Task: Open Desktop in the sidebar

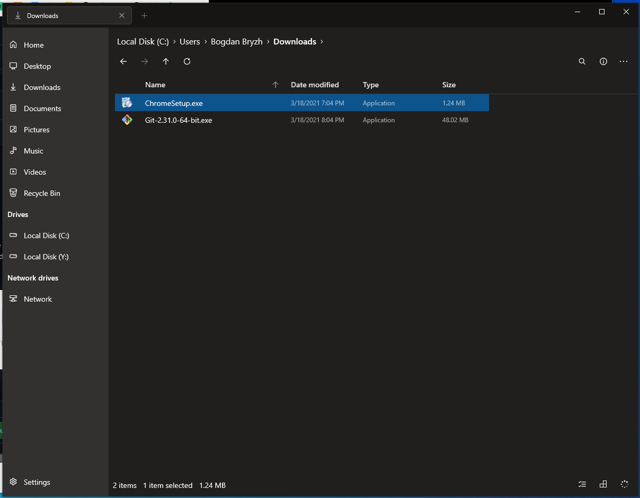Action: (56, 66)
